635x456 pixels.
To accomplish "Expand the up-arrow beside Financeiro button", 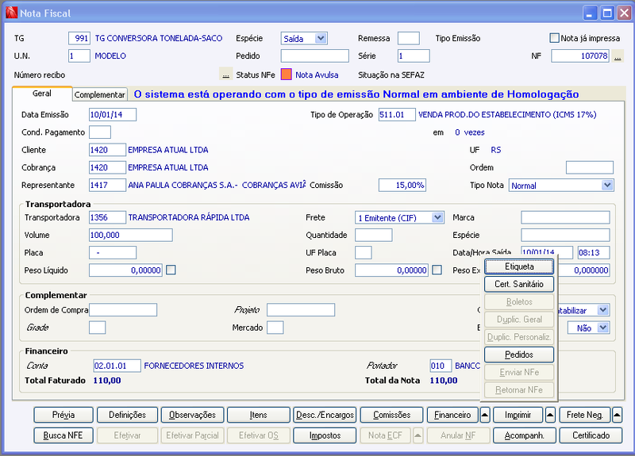I will point(485,415).
